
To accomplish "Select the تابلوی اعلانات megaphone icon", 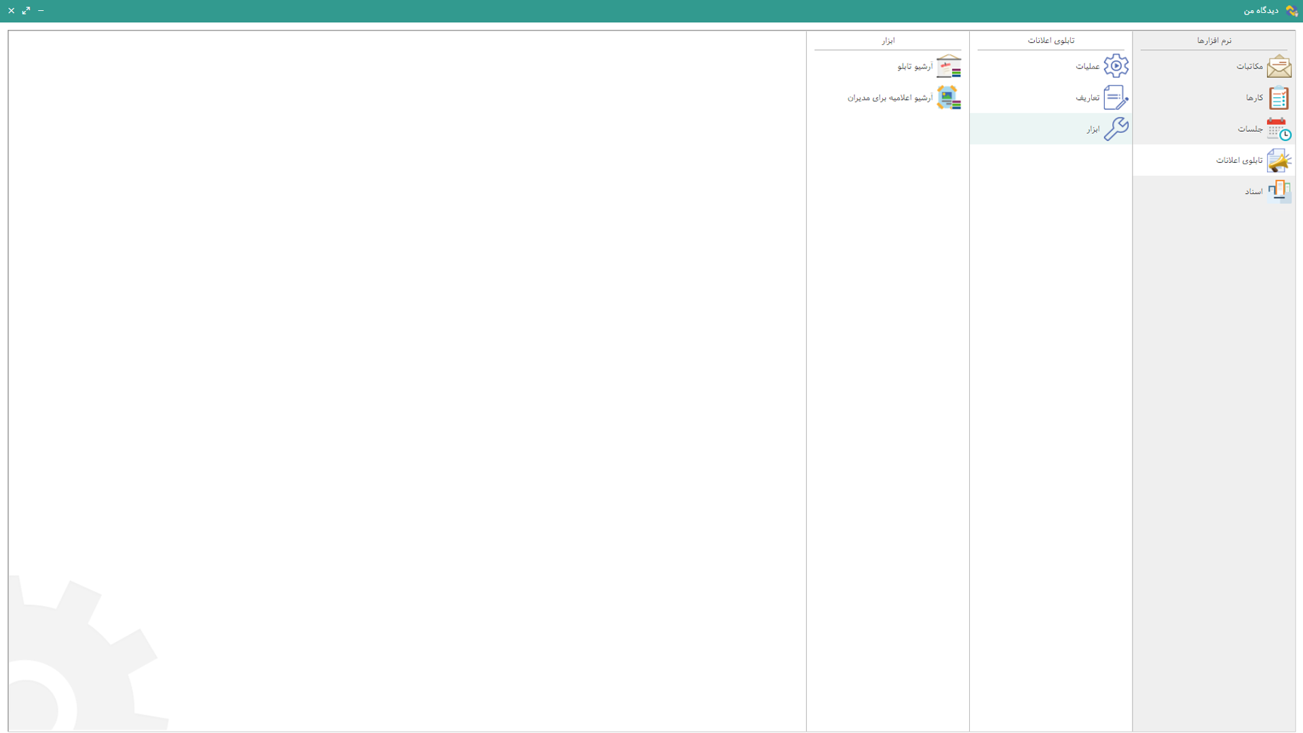I will point(1279,160).
